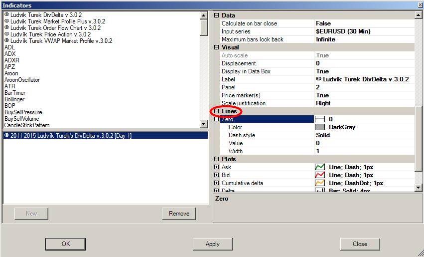
Task: Click the New button
Action: pyautogui.click(x=31, y=214)
